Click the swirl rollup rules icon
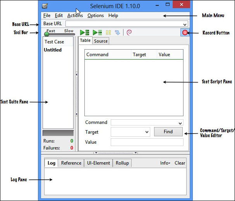This screenshot has height=201, width=235. point(129,33)
